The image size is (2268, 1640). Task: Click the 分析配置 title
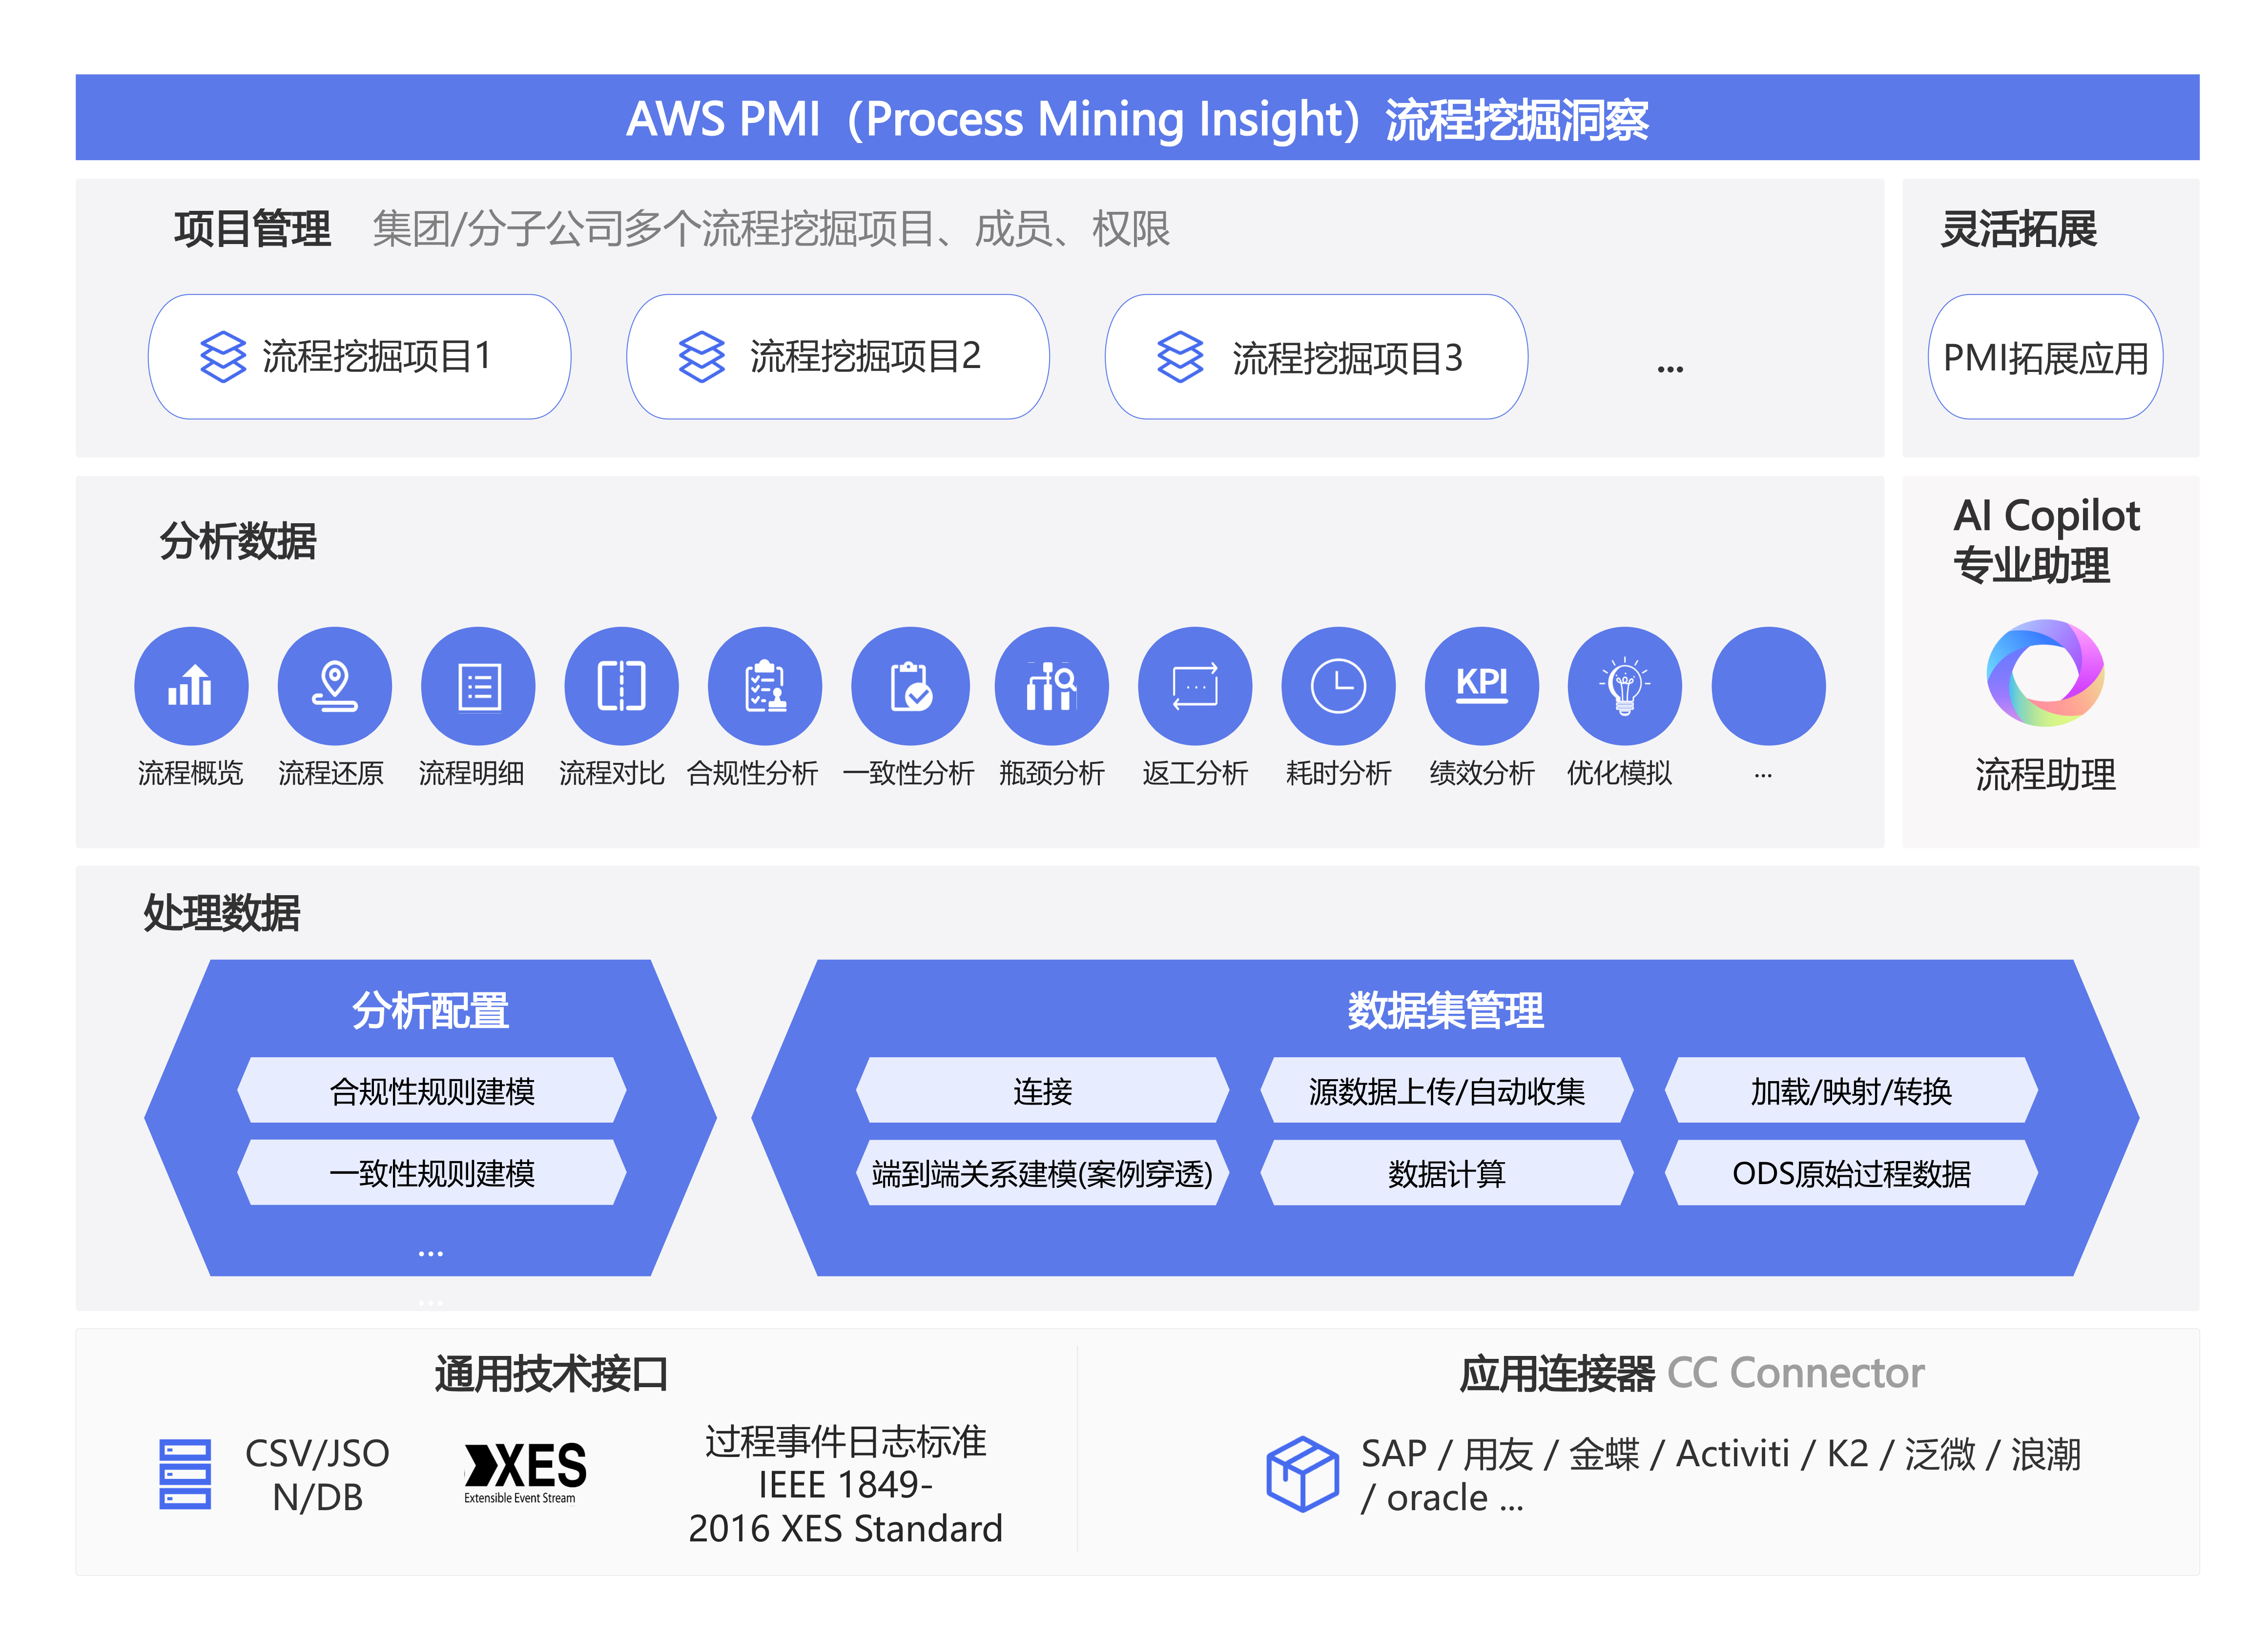click(430, 1010)
